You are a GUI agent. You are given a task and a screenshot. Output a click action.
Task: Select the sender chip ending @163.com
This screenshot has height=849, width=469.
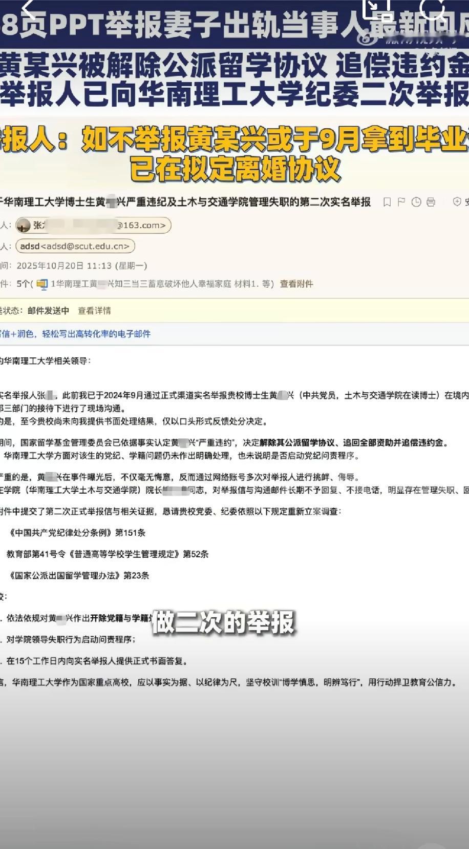click(x=93, y=225)
